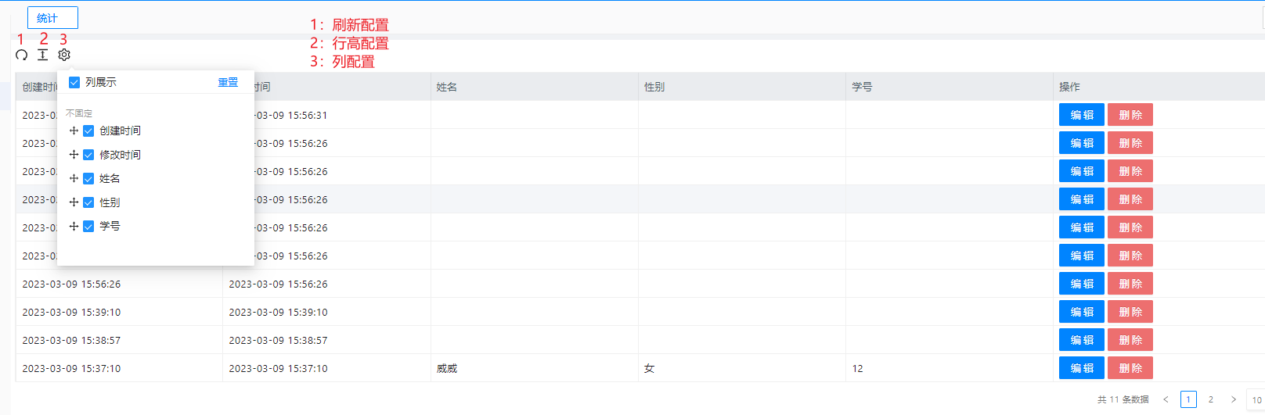Uncheck the 创建时间 column checkbox

tap(88, 131)
